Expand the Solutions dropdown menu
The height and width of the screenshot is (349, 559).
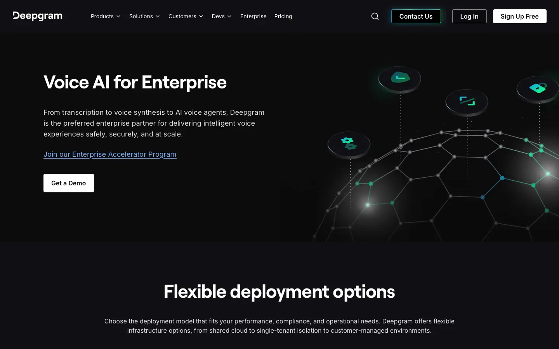[x=144, y=16]
